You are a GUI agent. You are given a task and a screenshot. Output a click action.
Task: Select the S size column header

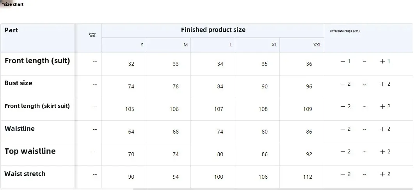tap(142, 45)
